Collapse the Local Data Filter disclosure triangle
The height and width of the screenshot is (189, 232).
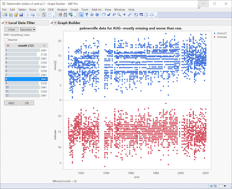[3, 23]
